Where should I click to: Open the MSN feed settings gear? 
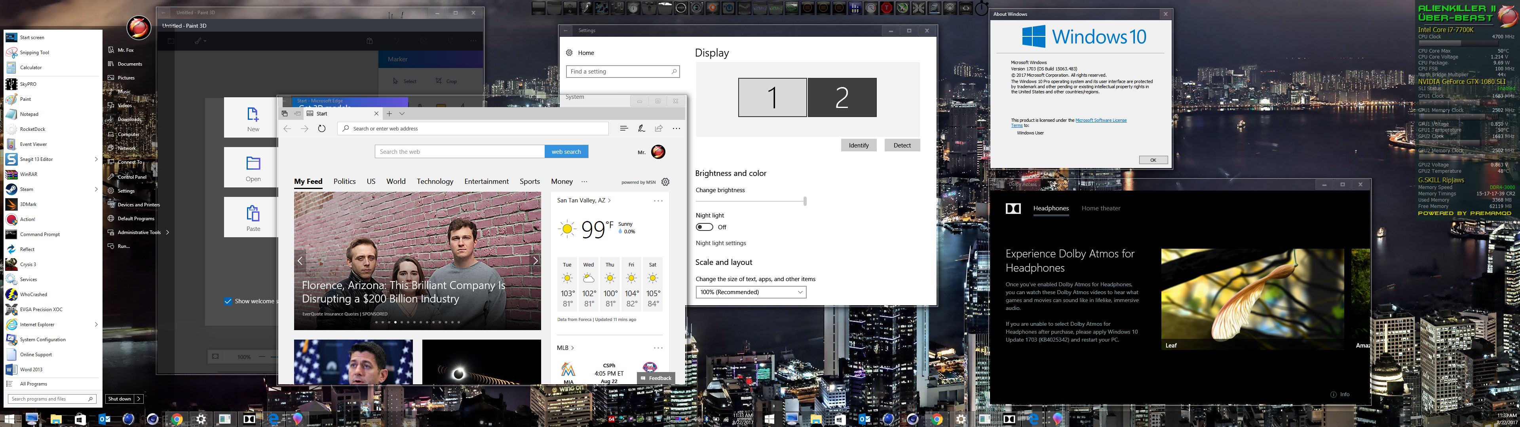coord(665,181)
